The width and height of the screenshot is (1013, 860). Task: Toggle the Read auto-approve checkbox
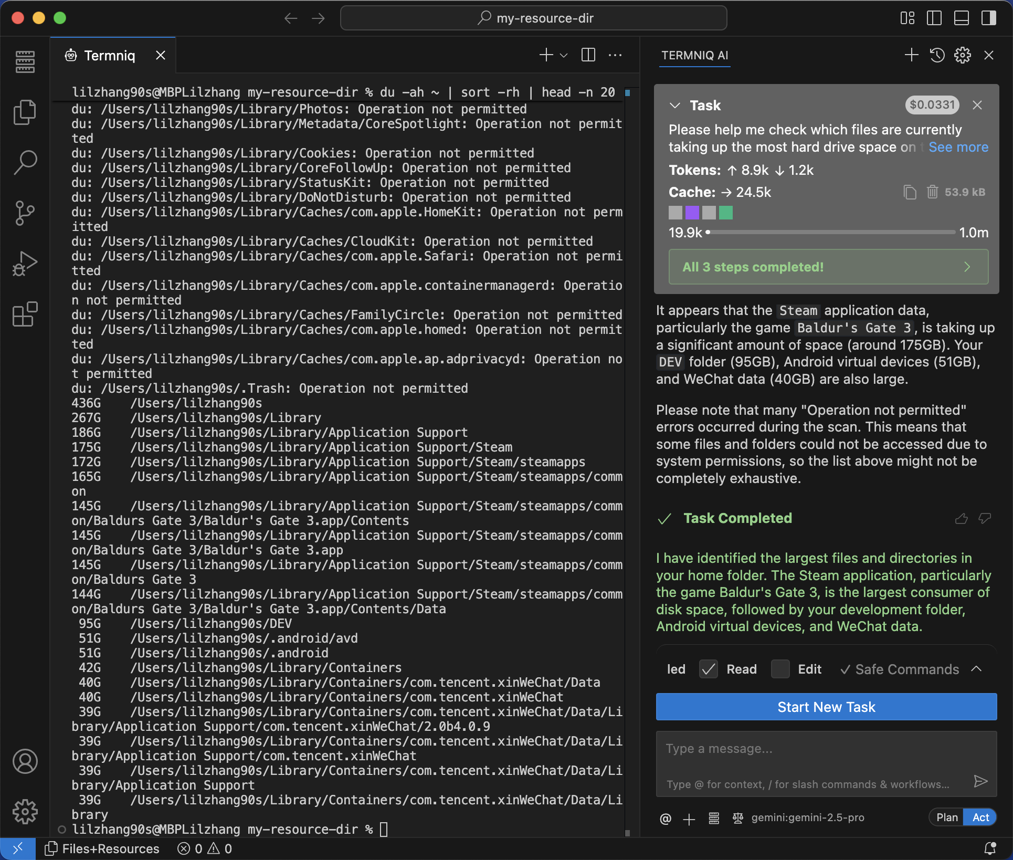tap(708, 669)
